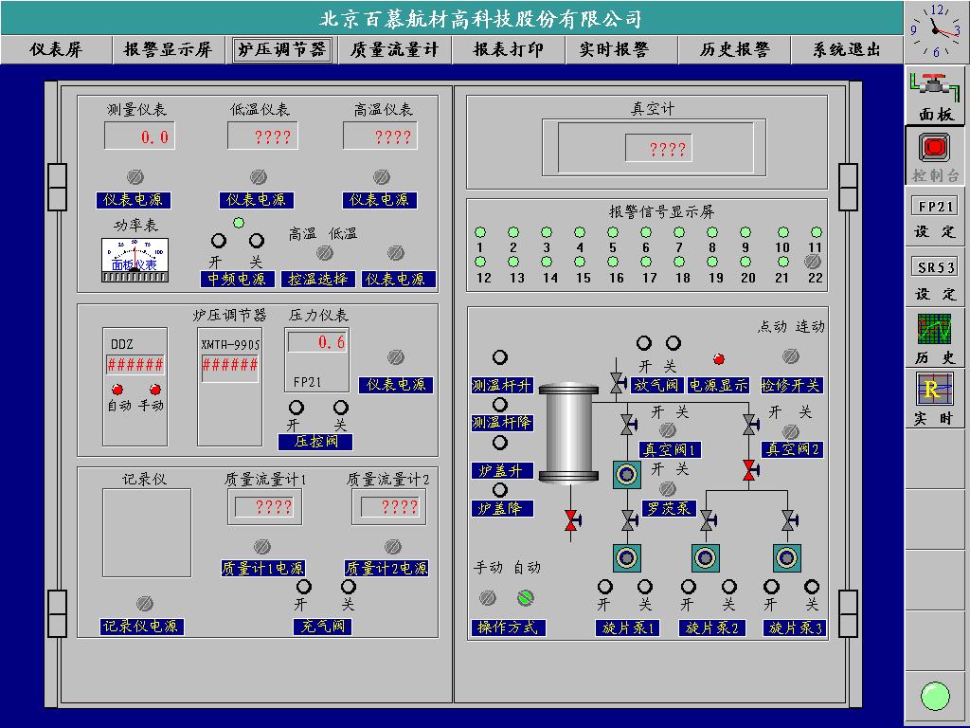The width and height of the screenshot is (970, 728).
Task: Click the 系统退出 button
Action: [846, 50]
